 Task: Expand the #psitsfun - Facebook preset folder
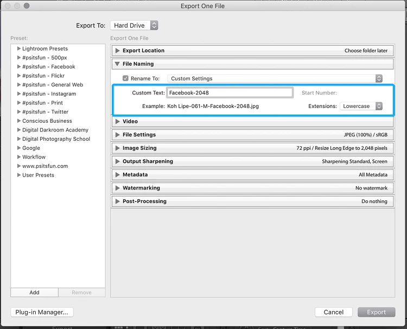click(x=18, y=67)
